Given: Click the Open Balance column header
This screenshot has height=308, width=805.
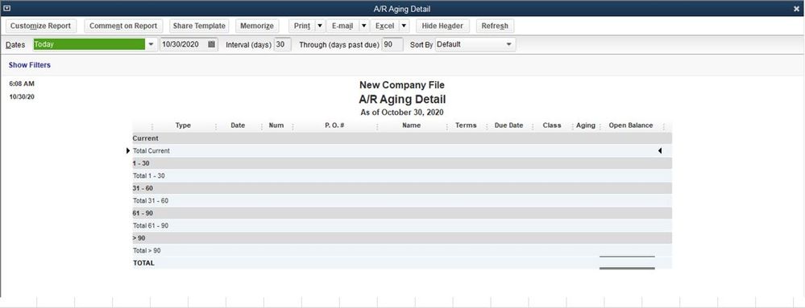Looking at the screenshot, I should (631, 125).
